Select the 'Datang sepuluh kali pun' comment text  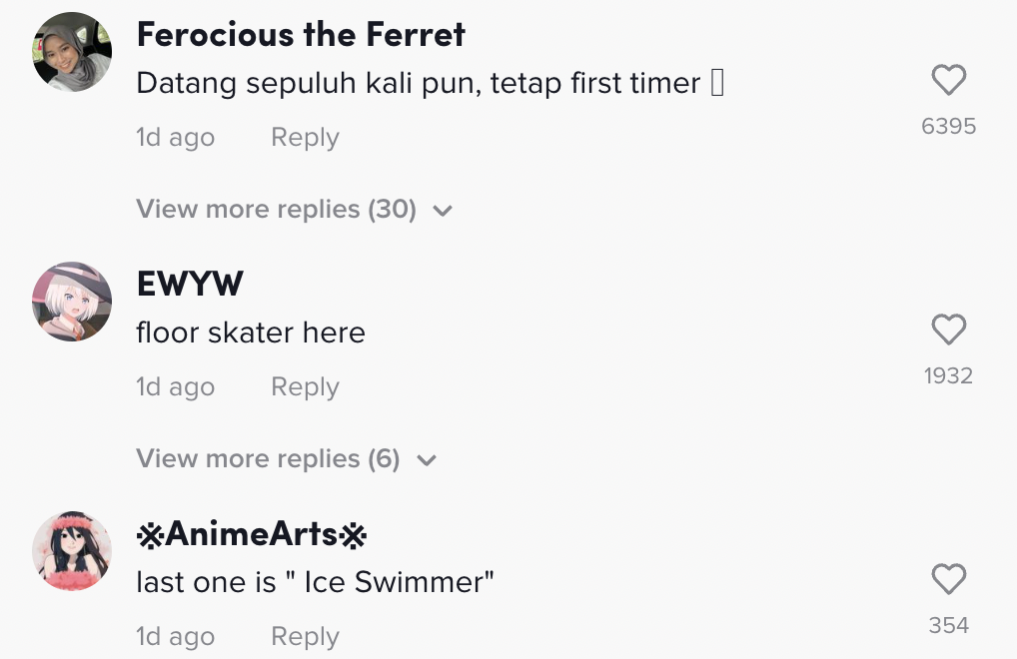[418, 83]
